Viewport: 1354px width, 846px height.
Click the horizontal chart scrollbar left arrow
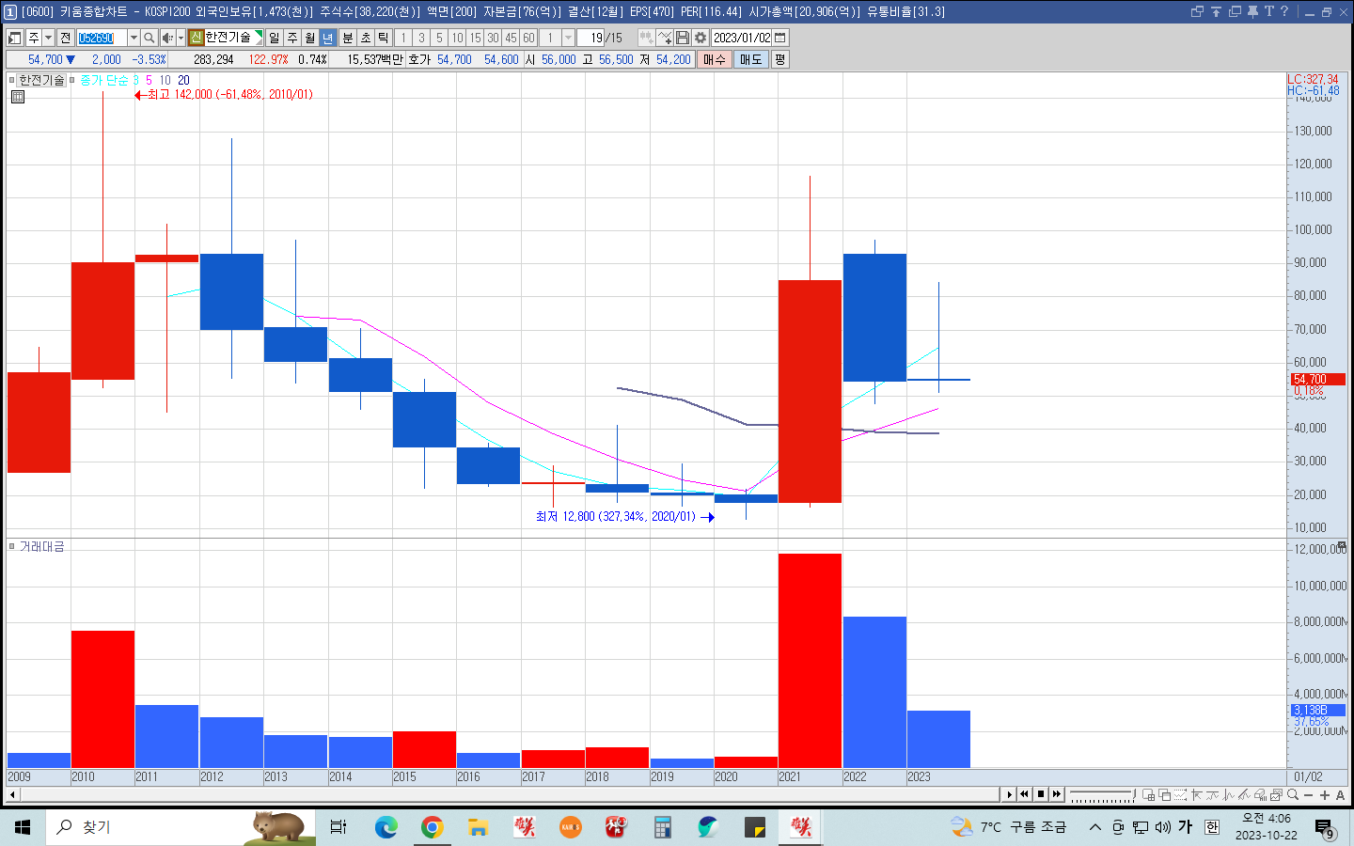(12, 794)
